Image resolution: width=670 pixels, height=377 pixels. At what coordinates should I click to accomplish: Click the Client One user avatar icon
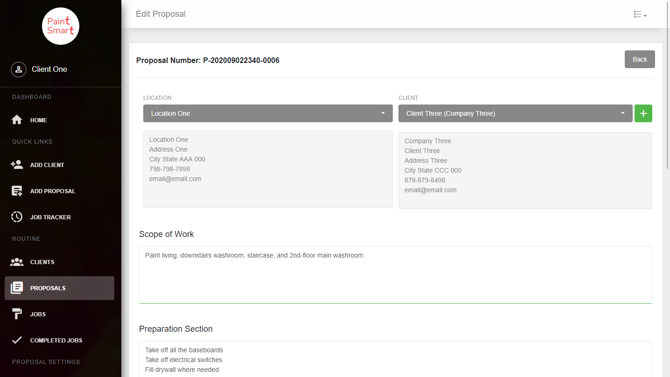pos(19,70)
